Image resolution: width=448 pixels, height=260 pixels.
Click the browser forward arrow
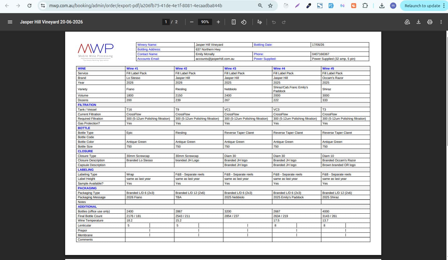(x=18, y=6)
